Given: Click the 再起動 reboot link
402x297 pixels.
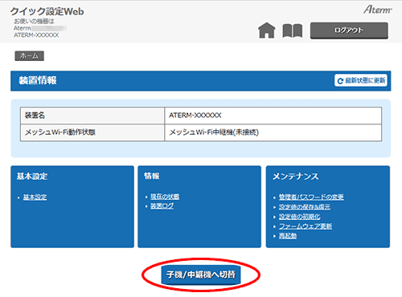Looking at the screenshot, I should (288, 236).
